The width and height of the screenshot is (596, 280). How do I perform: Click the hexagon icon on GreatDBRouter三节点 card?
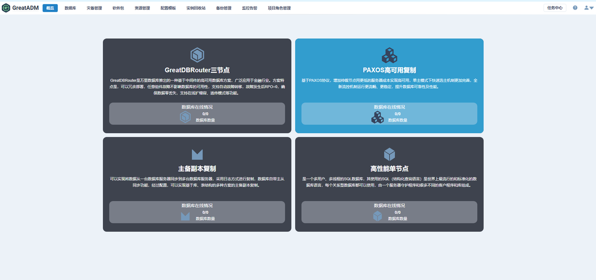click(x=196, y=55)
